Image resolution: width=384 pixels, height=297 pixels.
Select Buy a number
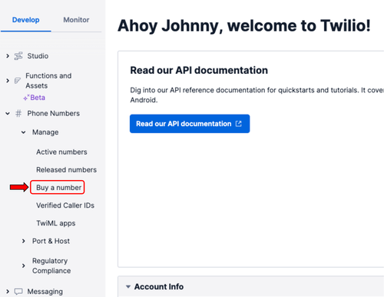pos(58,188)
